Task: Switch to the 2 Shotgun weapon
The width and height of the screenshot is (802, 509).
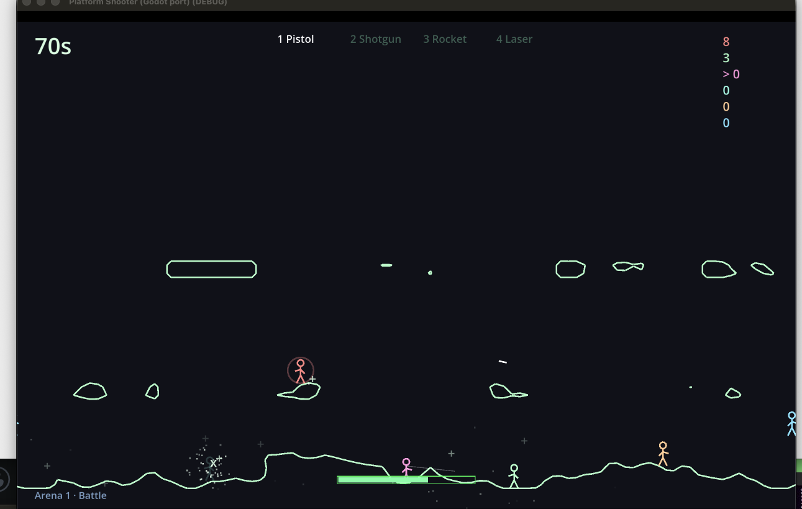Action: [x=375, y=39]
